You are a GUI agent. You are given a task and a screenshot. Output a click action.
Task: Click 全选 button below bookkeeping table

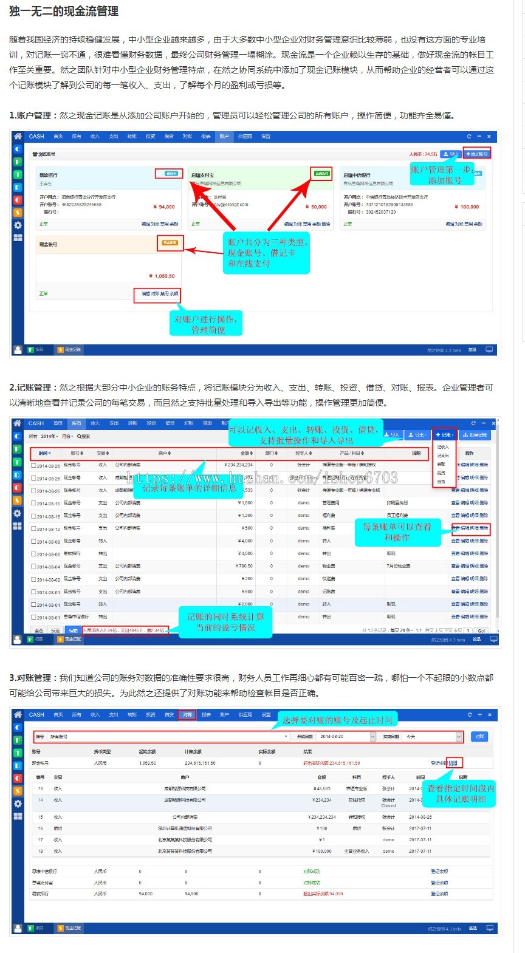39,630
